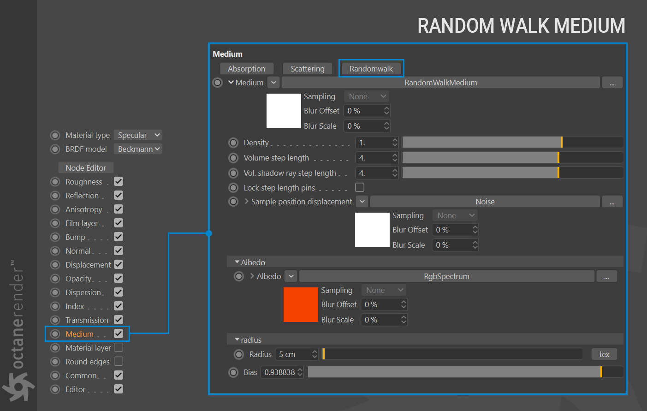
Task: Toggle the Round edges checkbox
Action: pyautogui.click(x=119, y=361)
